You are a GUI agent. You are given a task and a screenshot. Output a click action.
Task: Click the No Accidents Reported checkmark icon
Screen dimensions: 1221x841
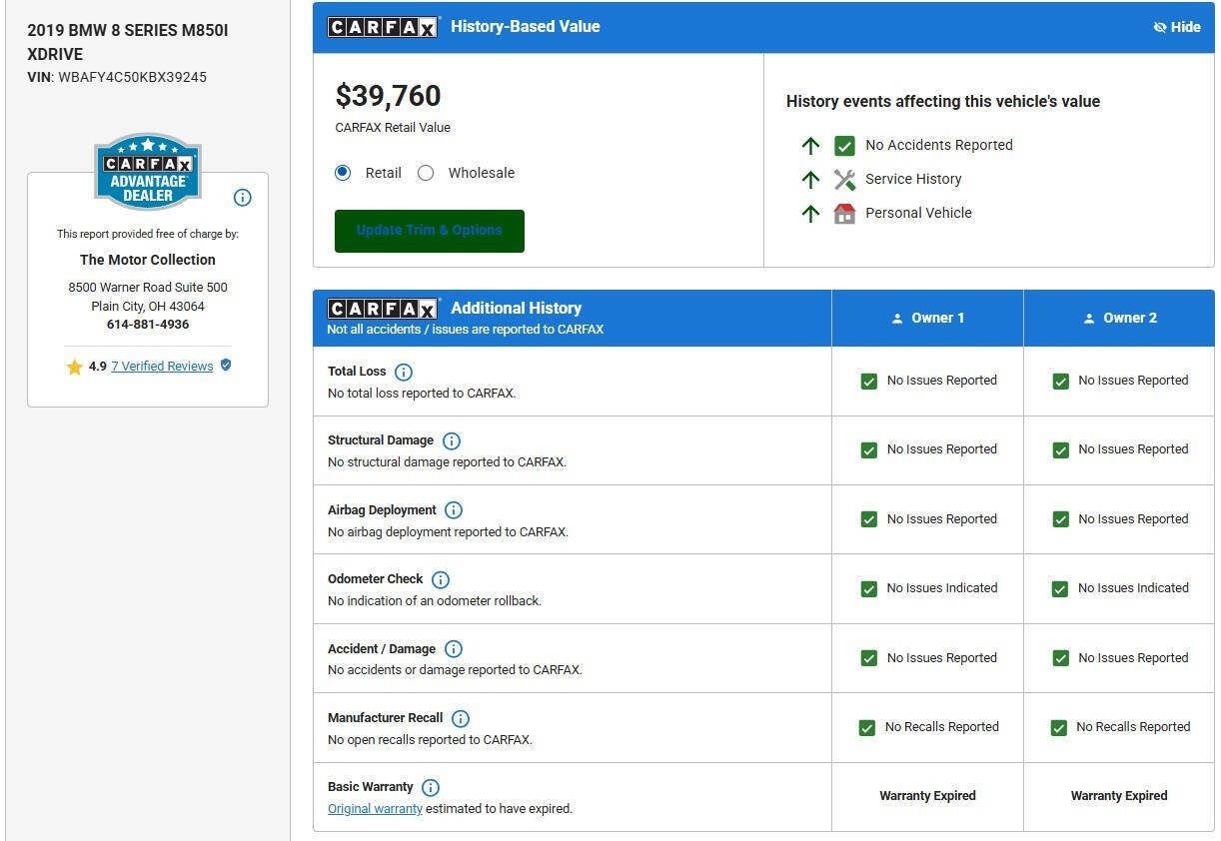point(844,146)
